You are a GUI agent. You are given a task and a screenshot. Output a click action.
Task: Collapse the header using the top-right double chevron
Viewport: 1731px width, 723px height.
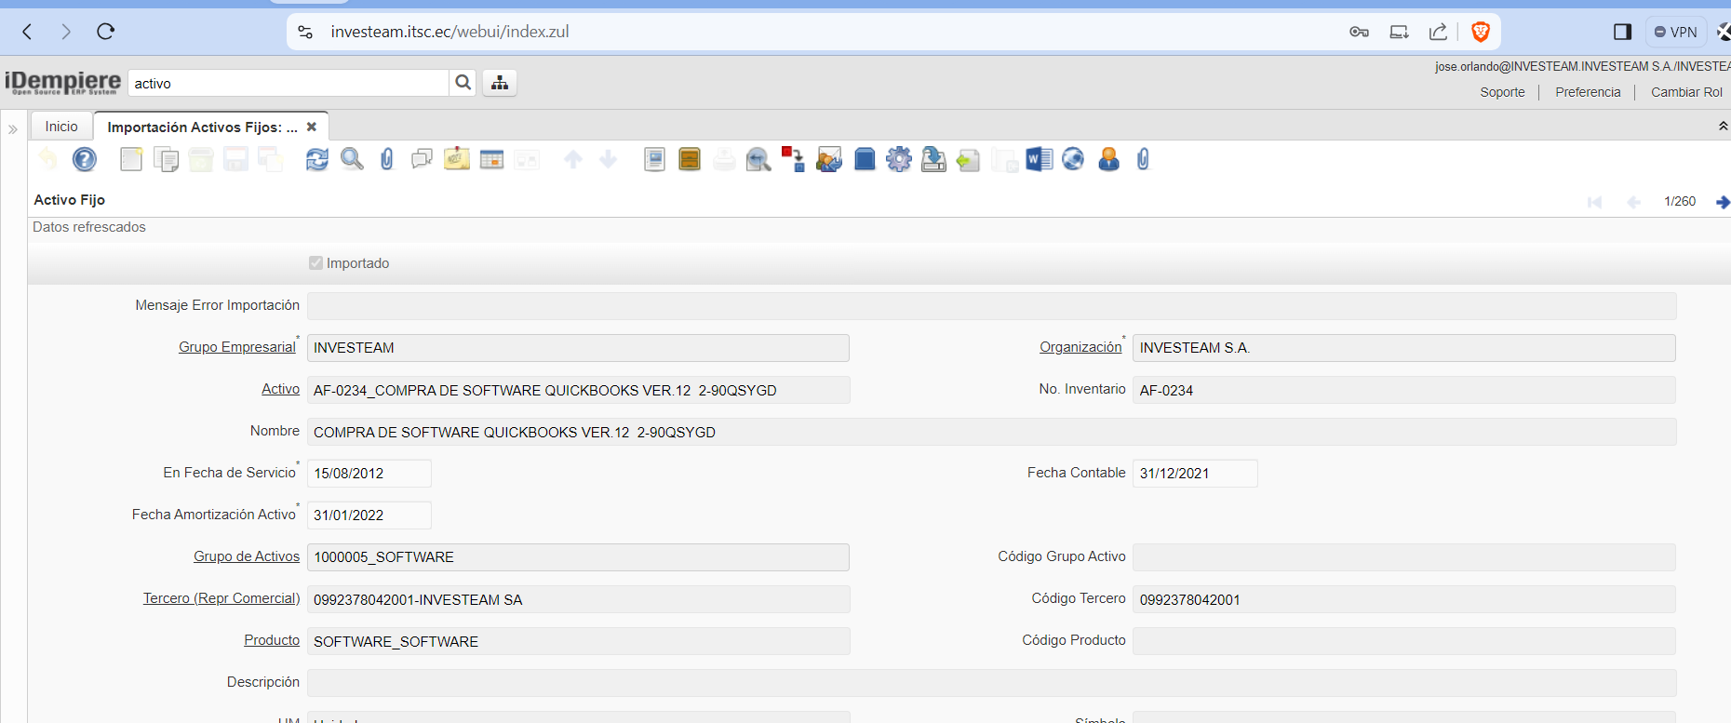tap(1723, 126)
